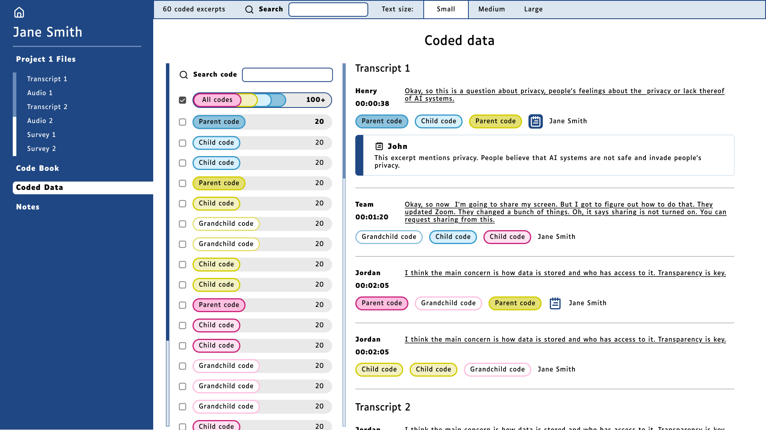Screen dimensions: 766x430
Task: Click the code list panel scrollbar
Action: (x=168, y=202)
